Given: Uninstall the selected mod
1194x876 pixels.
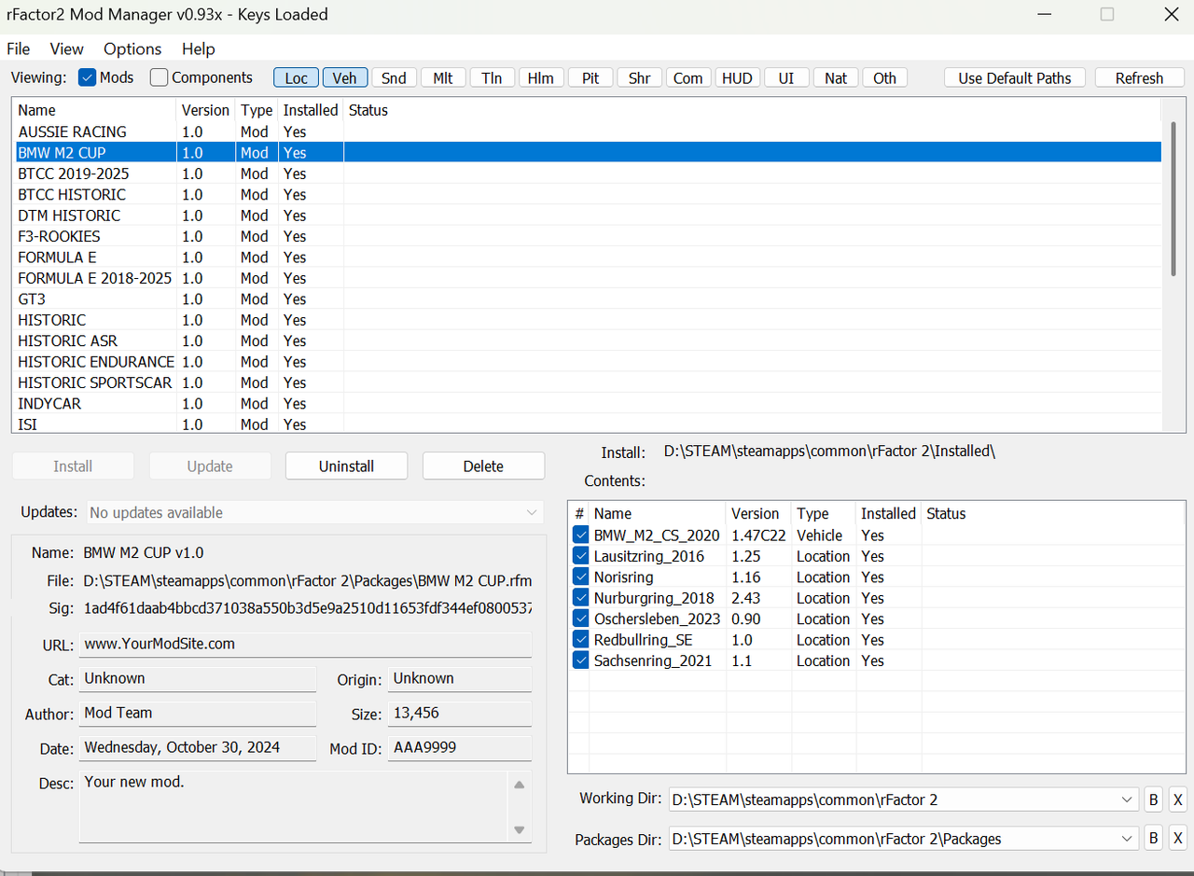Looking at the screenshot, I should [346, 466].
